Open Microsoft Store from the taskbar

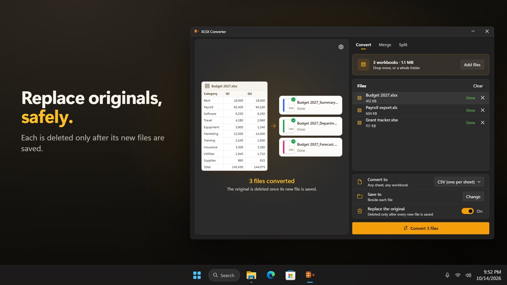pyautogui.click(x=290, y=275)
